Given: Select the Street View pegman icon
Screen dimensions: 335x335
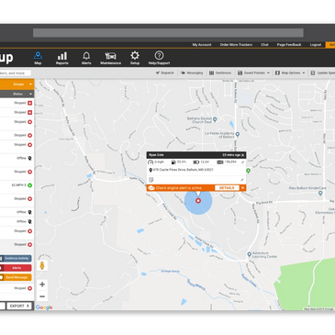Looking at the screenshot, I should [42, 265].
